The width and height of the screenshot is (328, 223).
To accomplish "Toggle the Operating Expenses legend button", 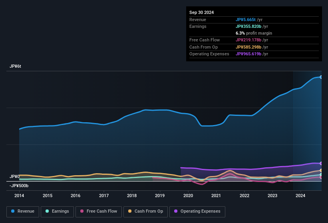I will [x=197, y=211].
